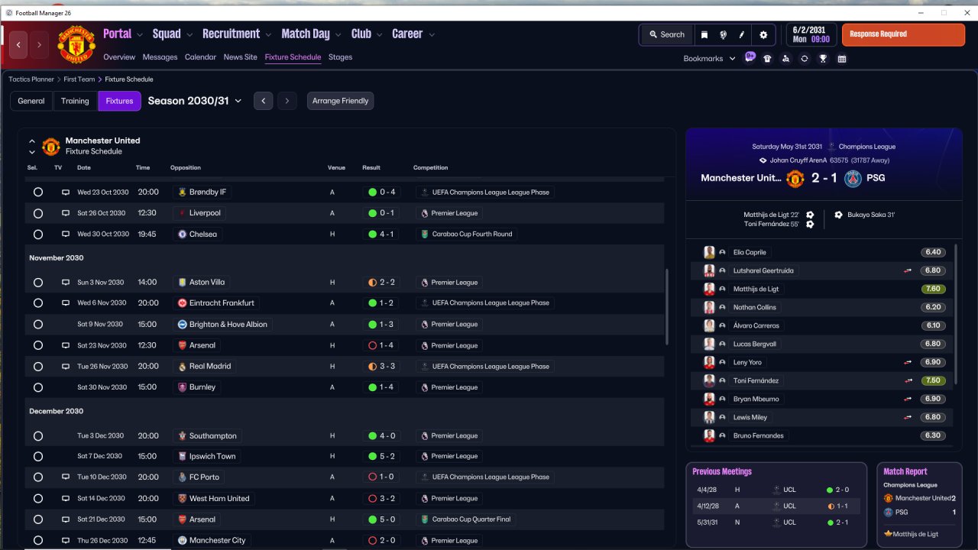Image resolution: width=978 pixels, height=550 pixels.
Task: Select the Liverpool fixture radio button
Action: click(38, 213)
